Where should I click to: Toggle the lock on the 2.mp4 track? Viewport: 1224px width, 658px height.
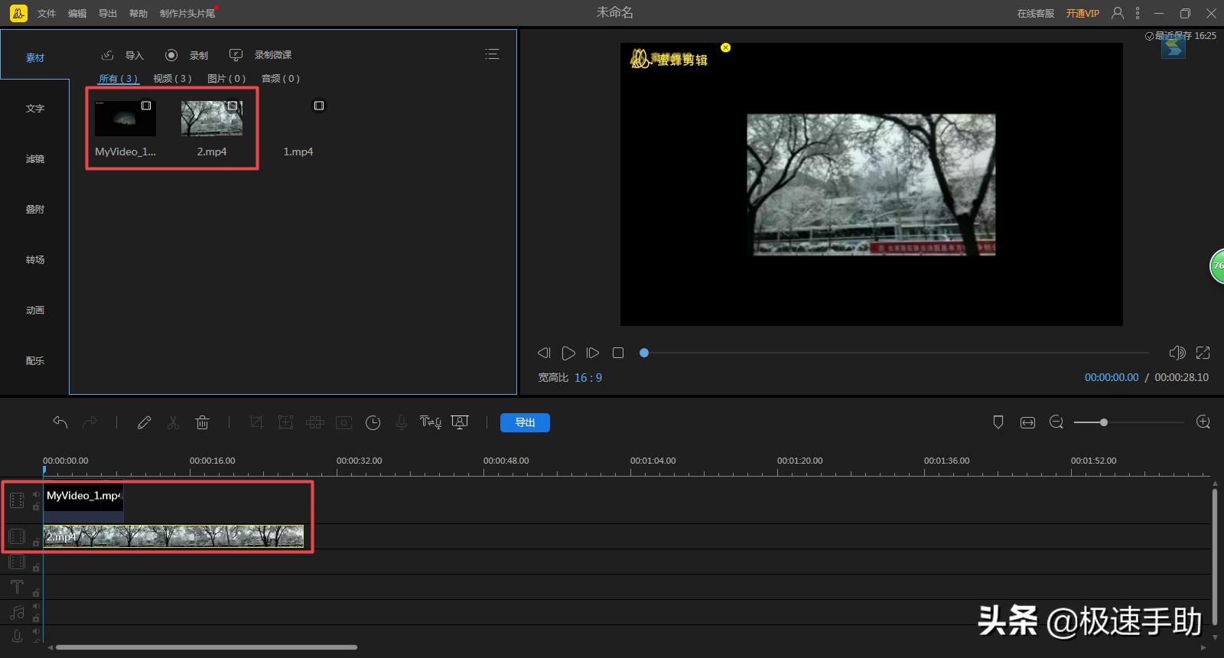point(36,542)
